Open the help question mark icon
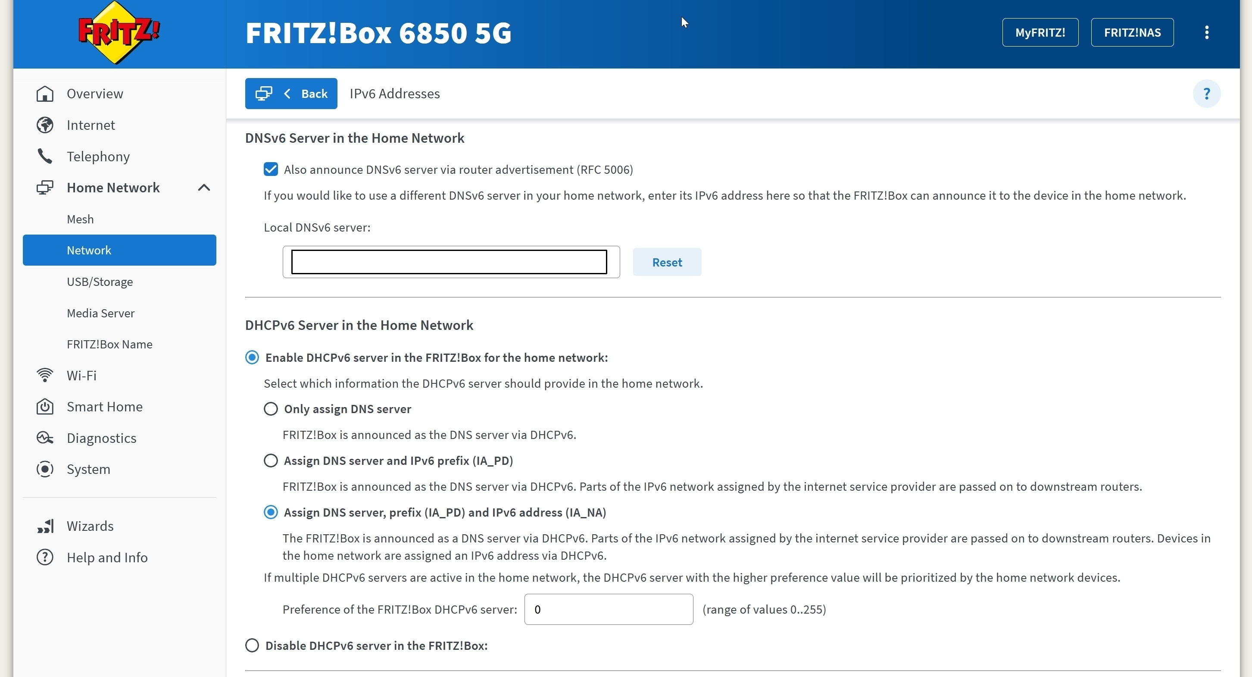 point(1206,94)
